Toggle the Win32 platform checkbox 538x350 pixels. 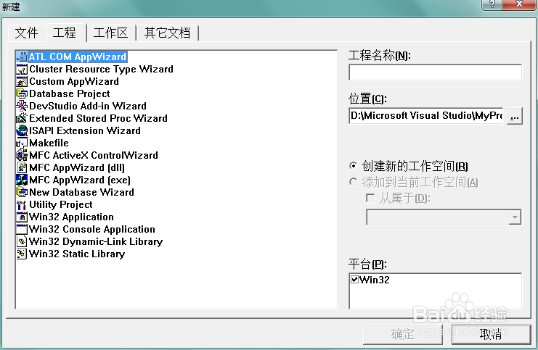click(x=355, y=280)
